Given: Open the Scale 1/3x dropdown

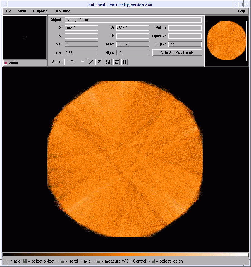Looking at the screenshot, I should point(75,62).
